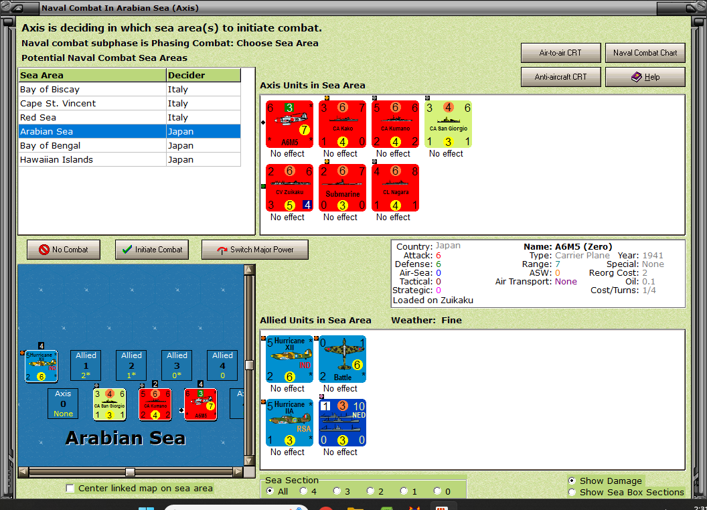Screen dimensions: 707x510
Task: Click Initiate Combat button
Action: tap(152, 250)
